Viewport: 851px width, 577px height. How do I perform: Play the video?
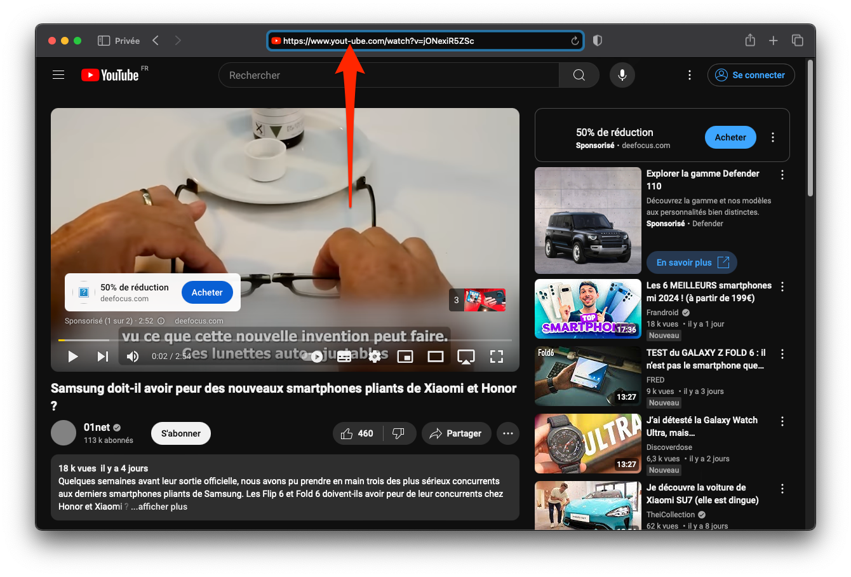click(73, 356)
